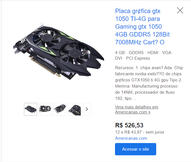191x162 pixels.
Task: Click the Acessar o site button
Action: [135, 149]
